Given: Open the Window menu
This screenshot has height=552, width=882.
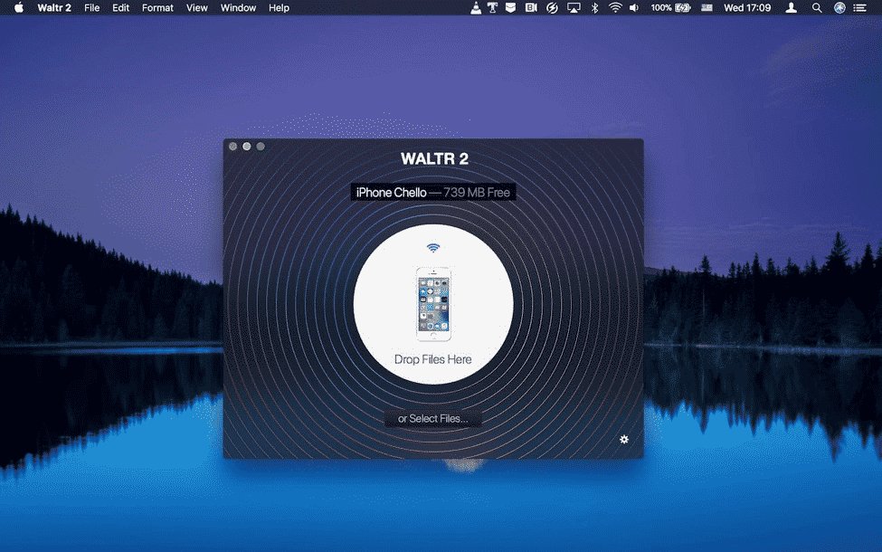Looking at the screenshot, I should tap(238, 7).
